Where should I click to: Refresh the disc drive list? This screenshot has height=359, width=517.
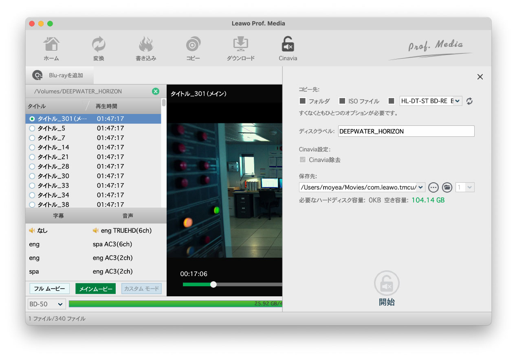point(469,101)
